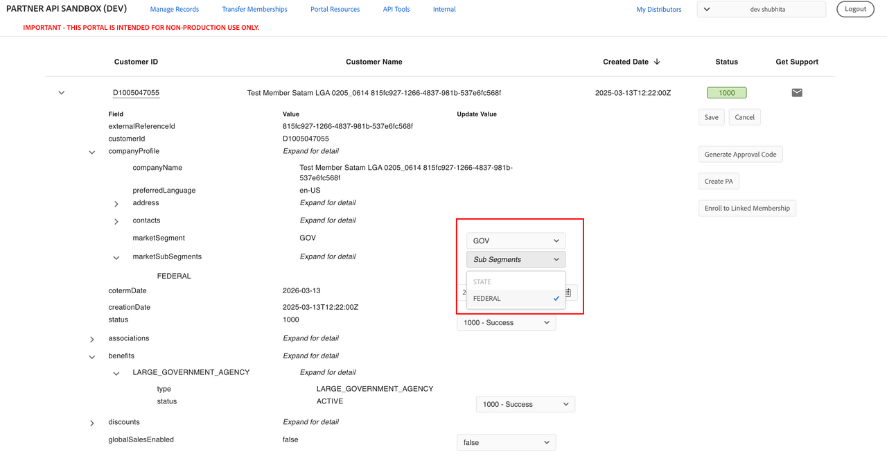The width and height of the screenshot is (887, 463).
Task: Open the GOV market segment dropdown
Action: [x=516, y=241]
